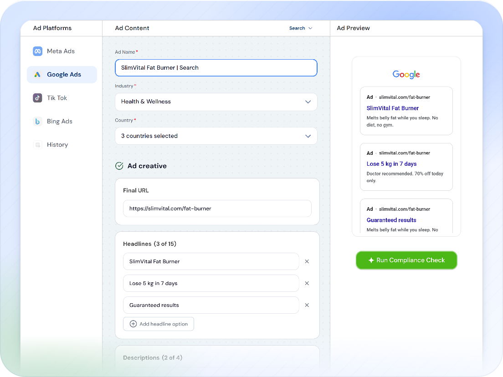Click the Final URL label
This screenshot has width=503, height=377.
pyautogui.click(x=136, y=190)
